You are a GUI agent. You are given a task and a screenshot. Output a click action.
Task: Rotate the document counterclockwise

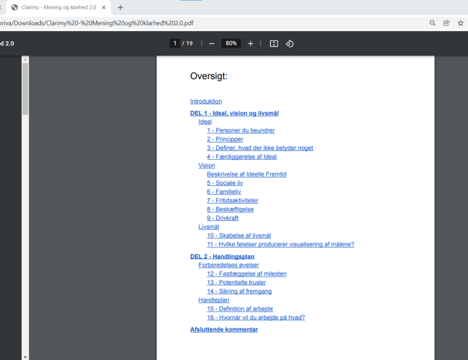(289, 44)
